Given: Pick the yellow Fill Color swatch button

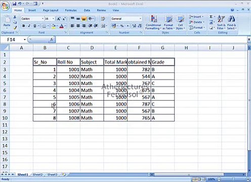Looking at the screenshot, I should pyautogui.click(x=54, y=26).
